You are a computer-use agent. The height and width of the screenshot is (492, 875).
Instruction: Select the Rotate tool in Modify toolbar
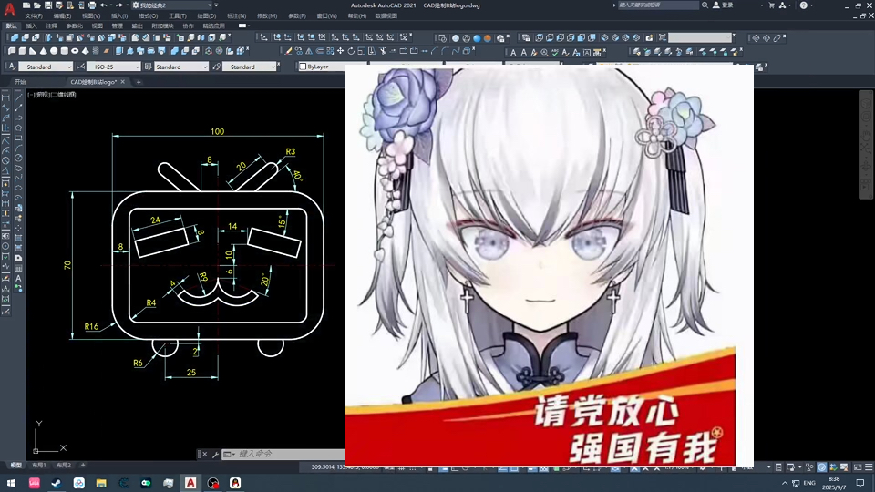pos(351,51)
